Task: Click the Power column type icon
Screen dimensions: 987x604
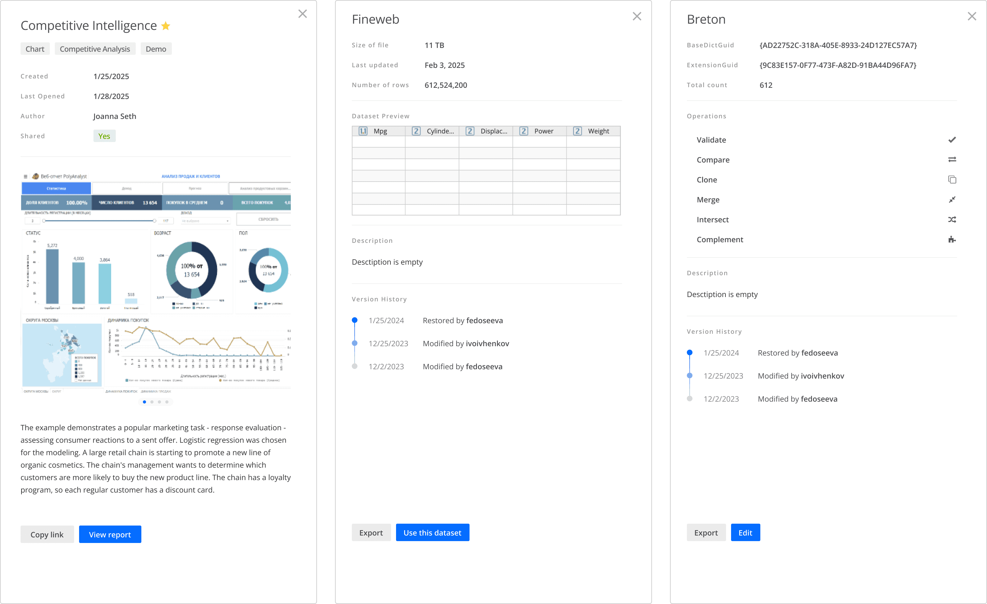Action: coord(523,131)
